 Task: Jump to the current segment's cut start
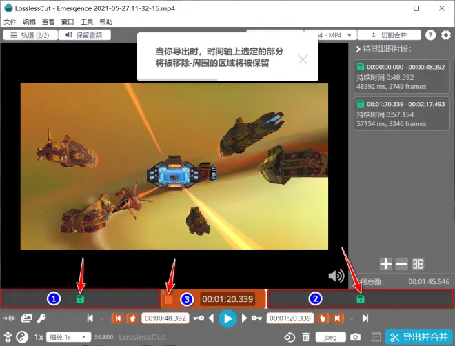click(117, 318)
